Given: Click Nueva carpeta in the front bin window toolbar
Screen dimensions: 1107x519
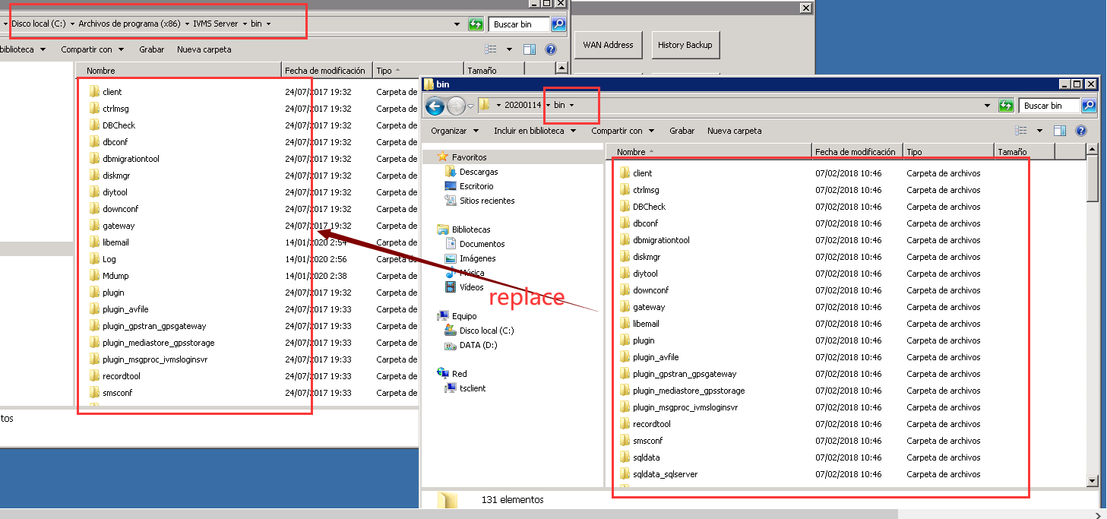Looking at the screenshot, I should (734, 131).
